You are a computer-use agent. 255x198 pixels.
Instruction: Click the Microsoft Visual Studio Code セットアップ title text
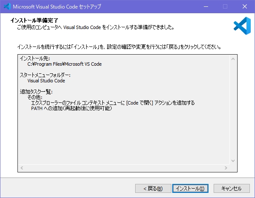(57, 6)
